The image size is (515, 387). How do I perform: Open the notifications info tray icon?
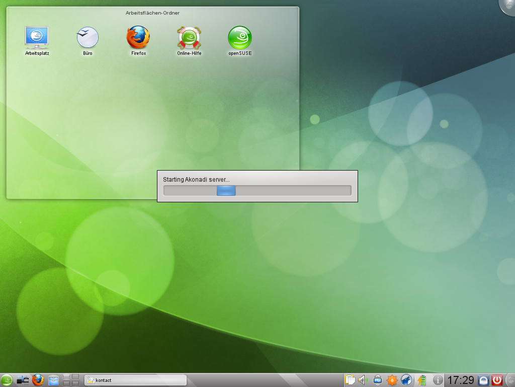point(438,380)
